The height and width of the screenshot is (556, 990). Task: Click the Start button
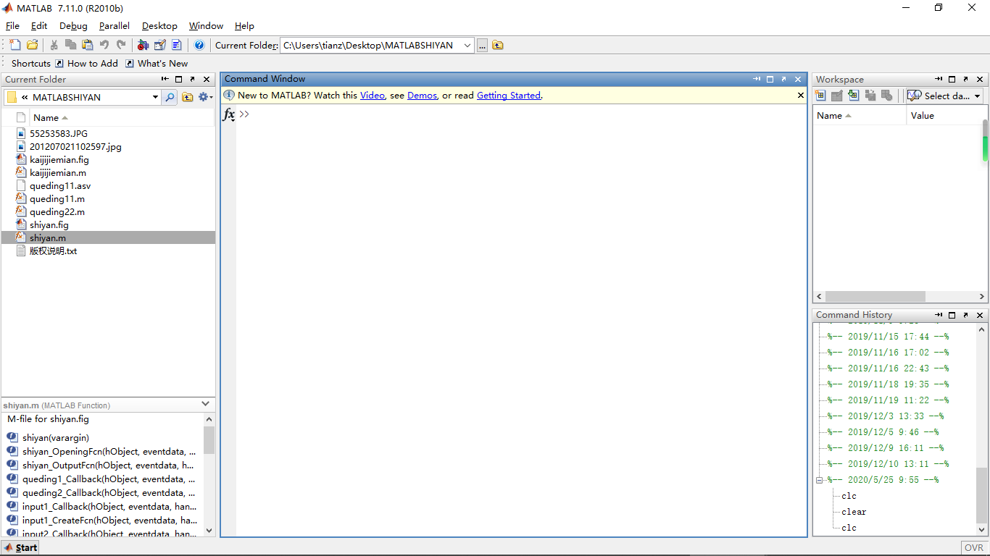pyautogui.click(x=20, y=547)
